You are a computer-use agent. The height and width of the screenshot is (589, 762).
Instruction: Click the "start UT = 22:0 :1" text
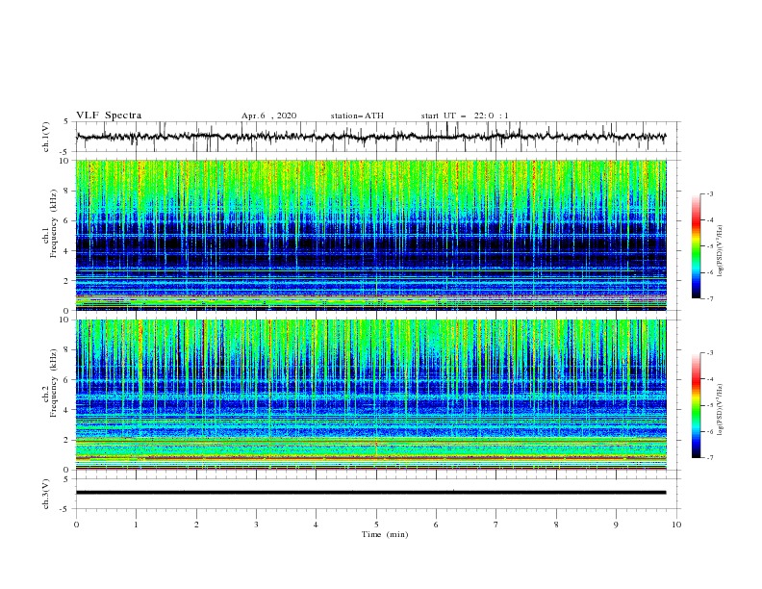(x=465, y=115)
